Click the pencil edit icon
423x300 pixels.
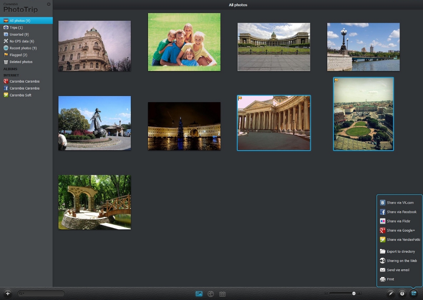pos(391,293)
